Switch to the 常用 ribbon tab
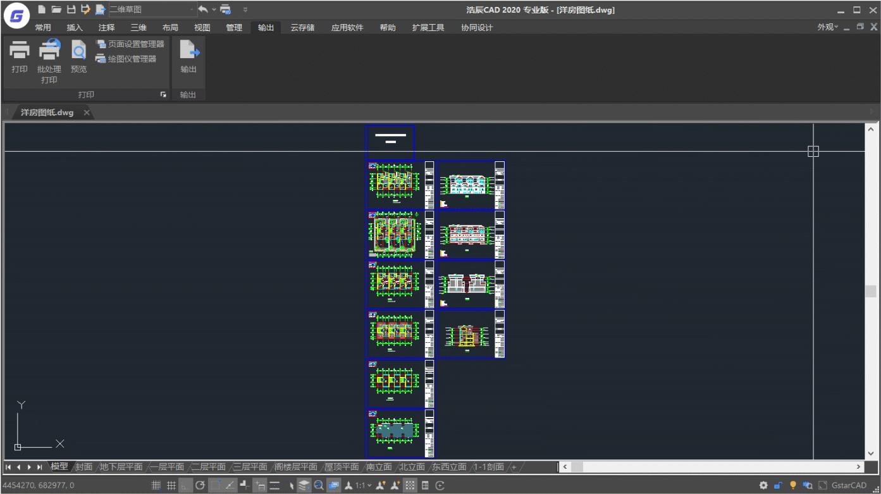 43,27
